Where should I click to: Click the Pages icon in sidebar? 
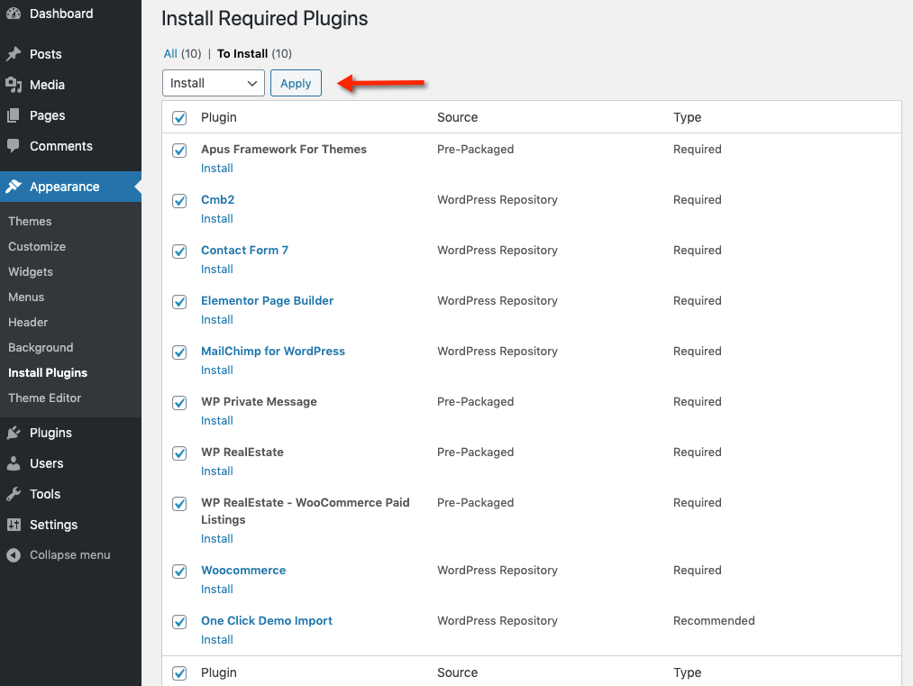[14, 115]
